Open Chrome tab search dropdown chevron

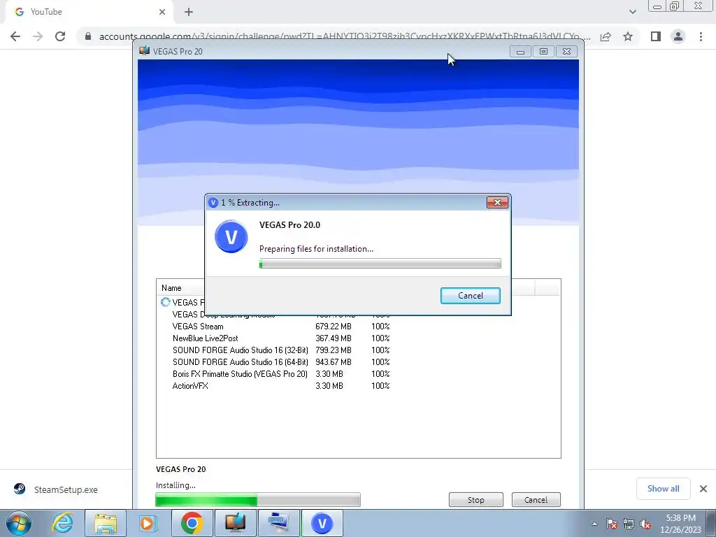point(632,12)
